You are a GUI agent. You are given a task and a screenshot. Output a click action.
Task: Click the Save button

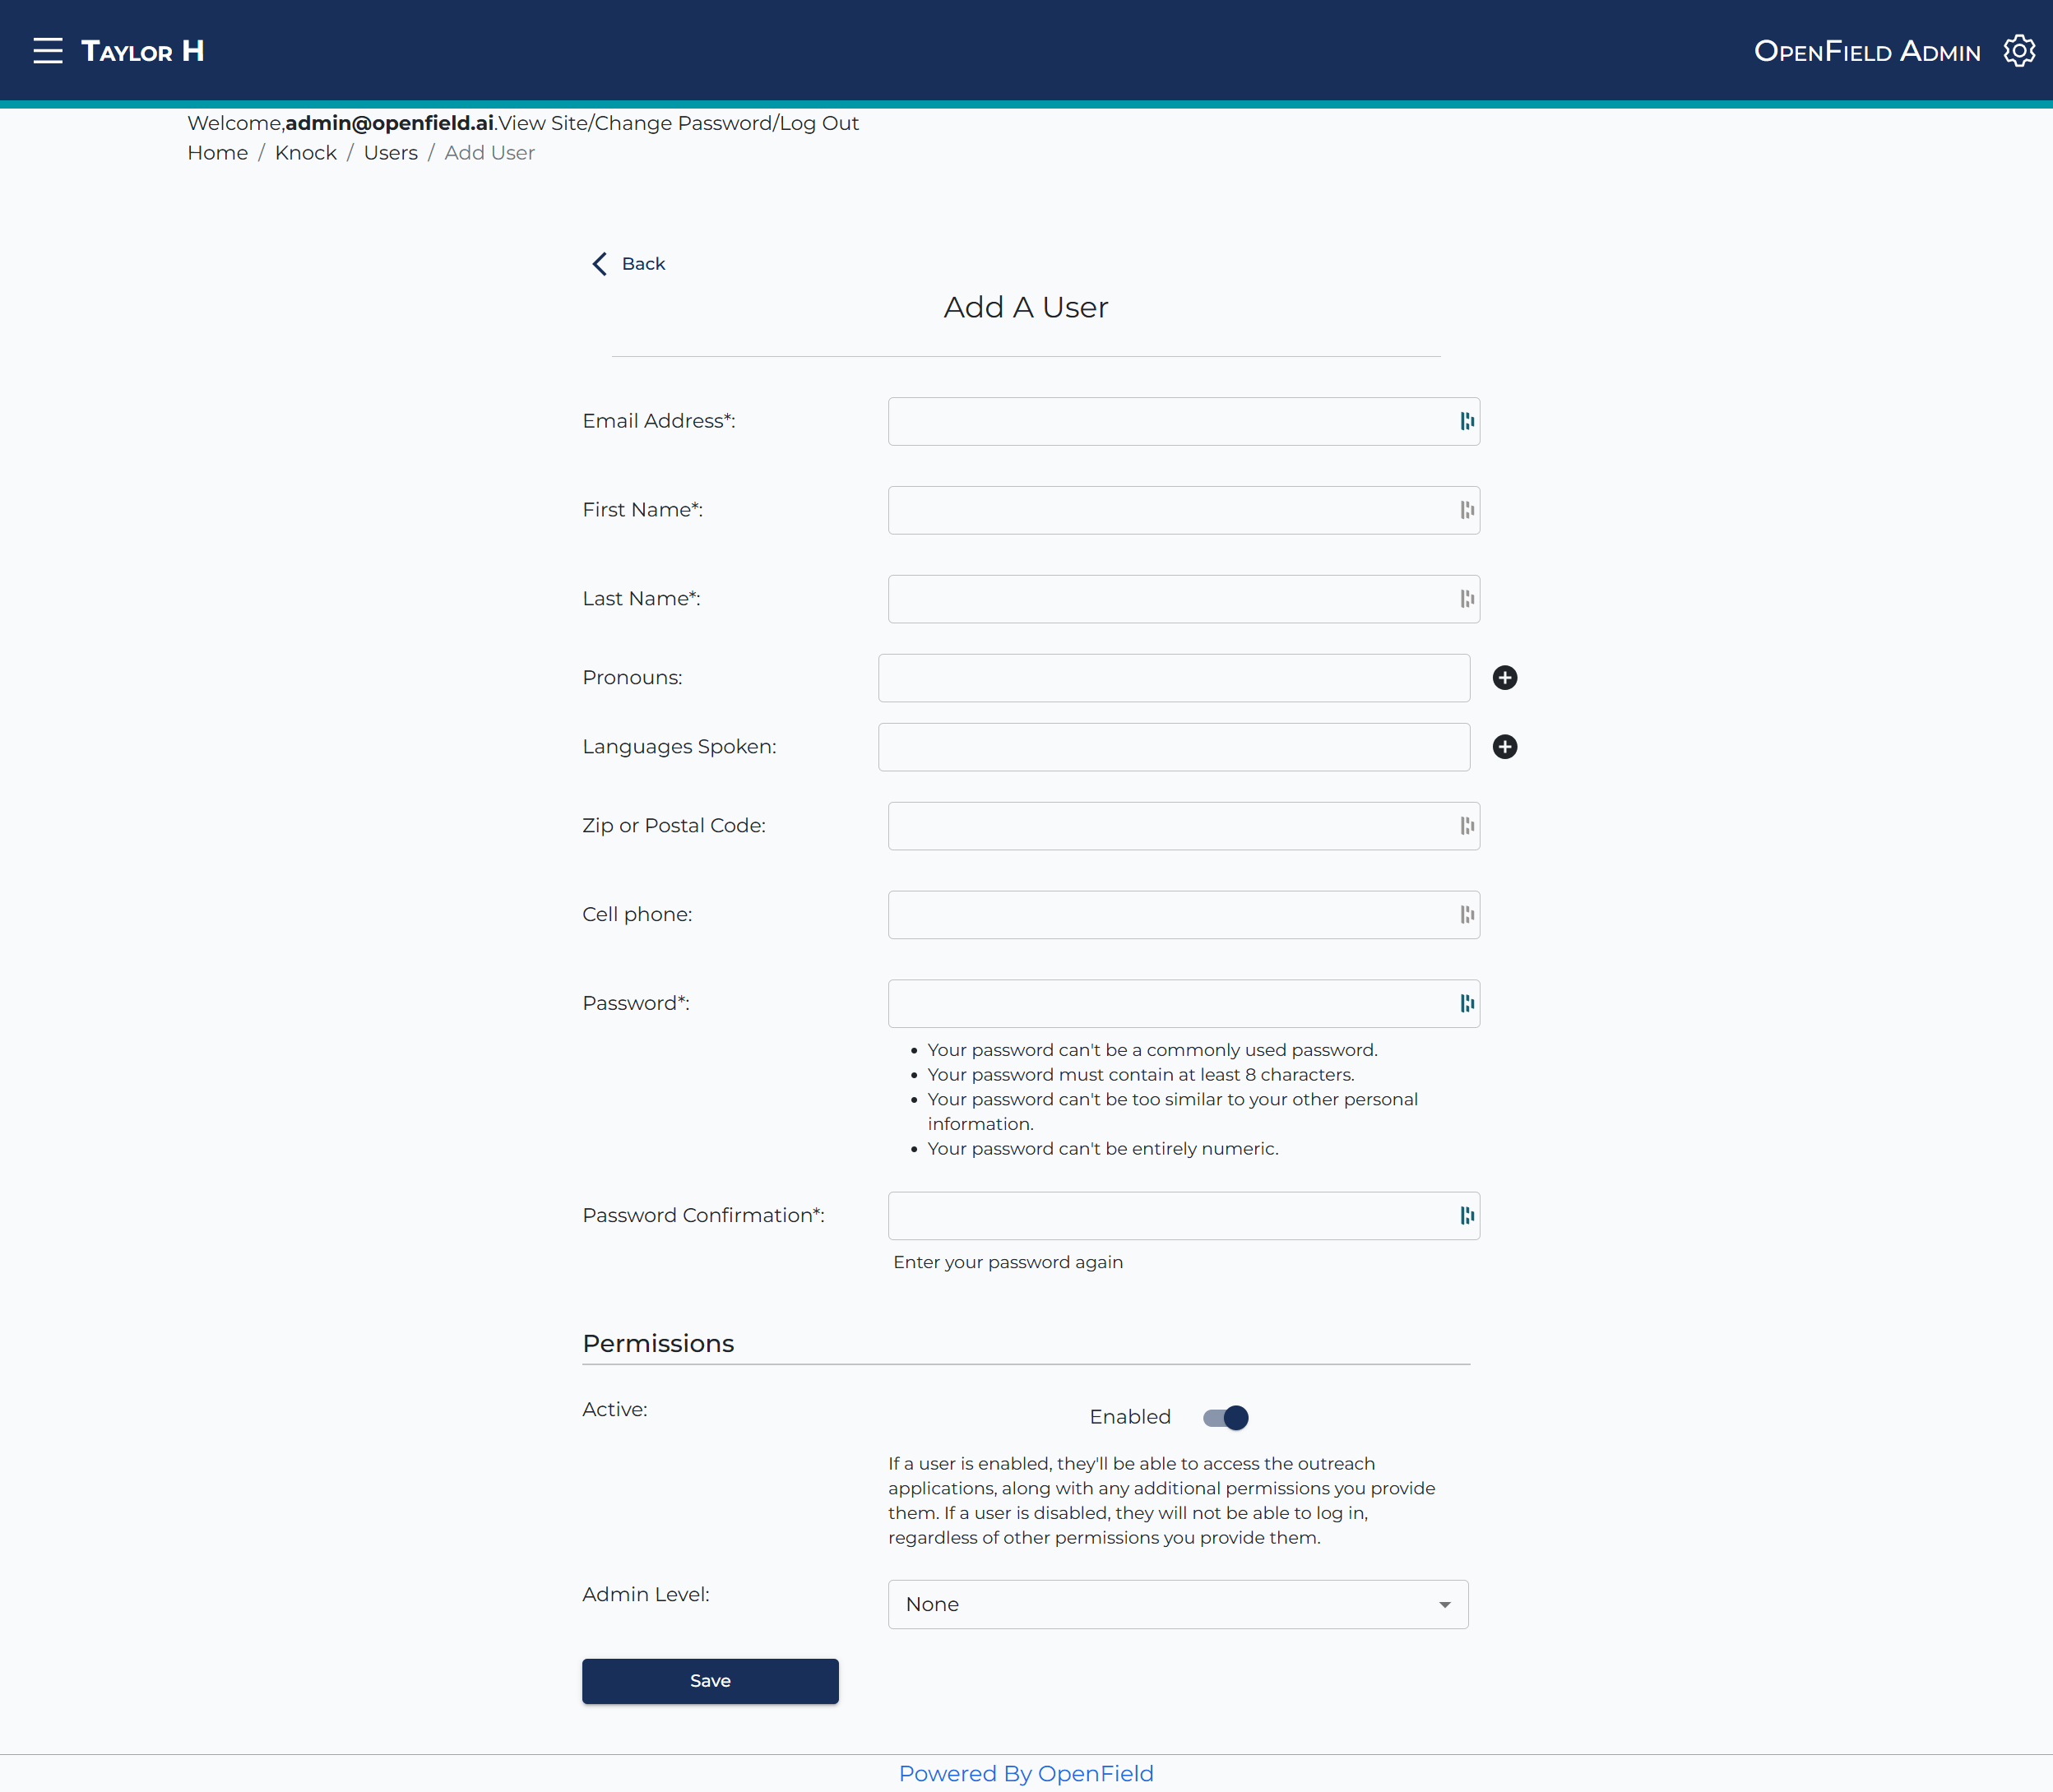[710, 1681]
